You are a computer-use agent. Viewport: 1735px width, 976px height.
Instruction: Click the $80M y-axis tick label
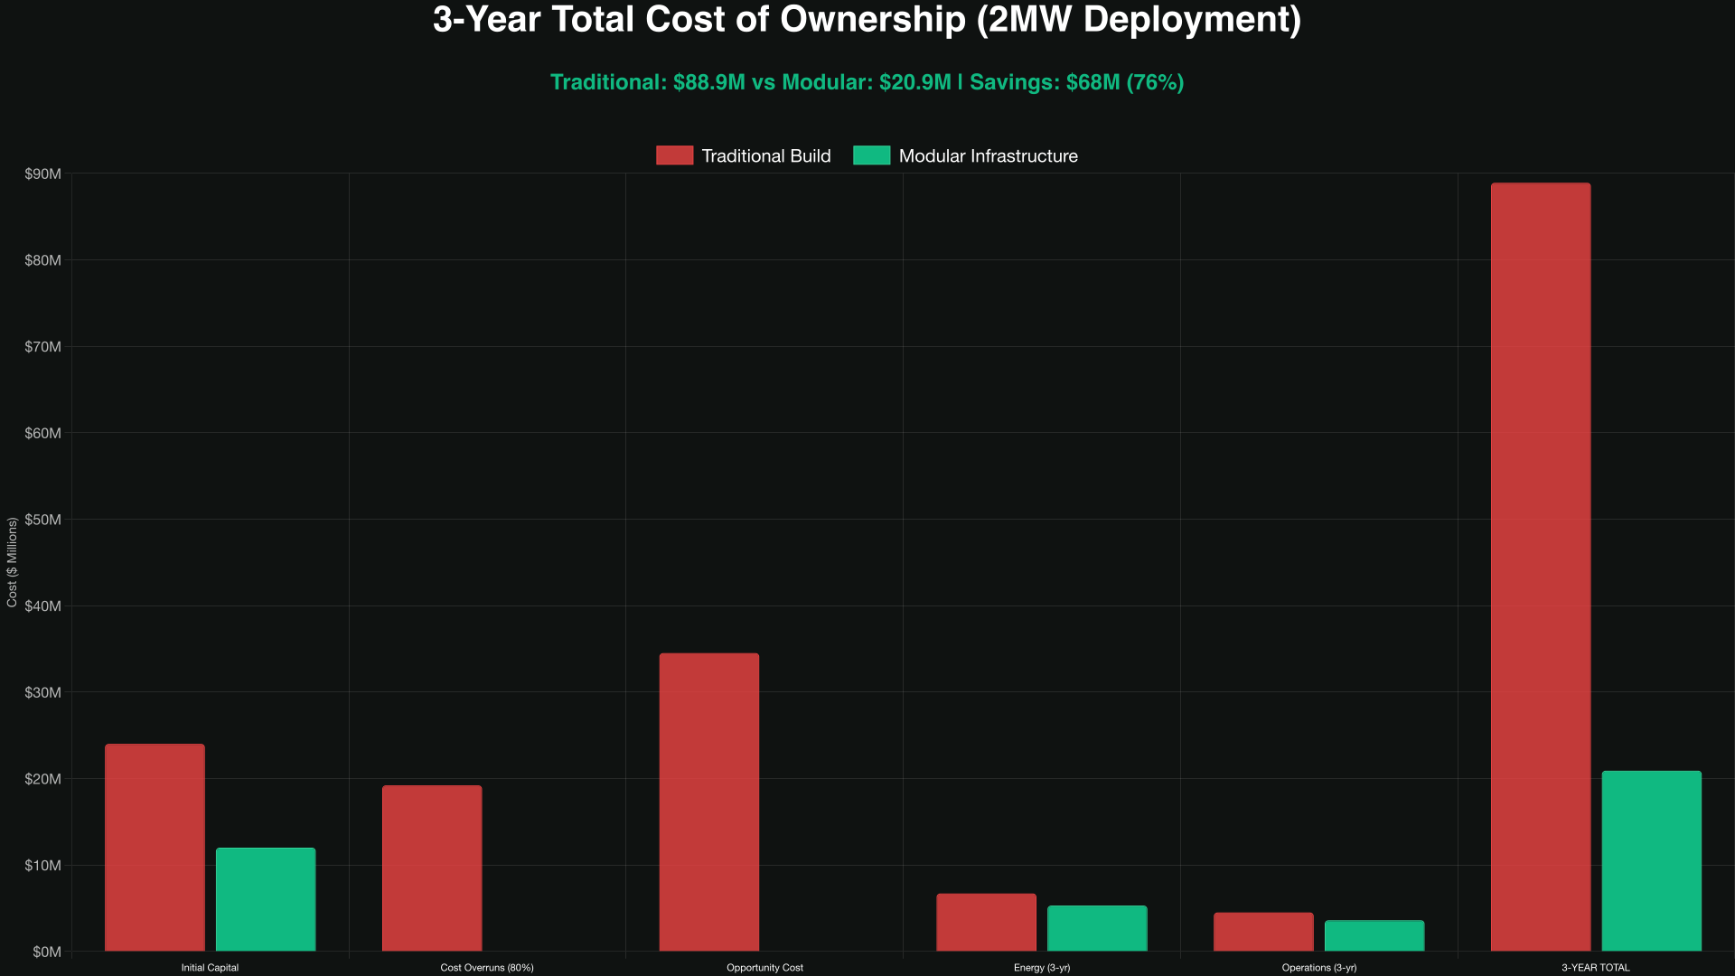tap(43, 260)
